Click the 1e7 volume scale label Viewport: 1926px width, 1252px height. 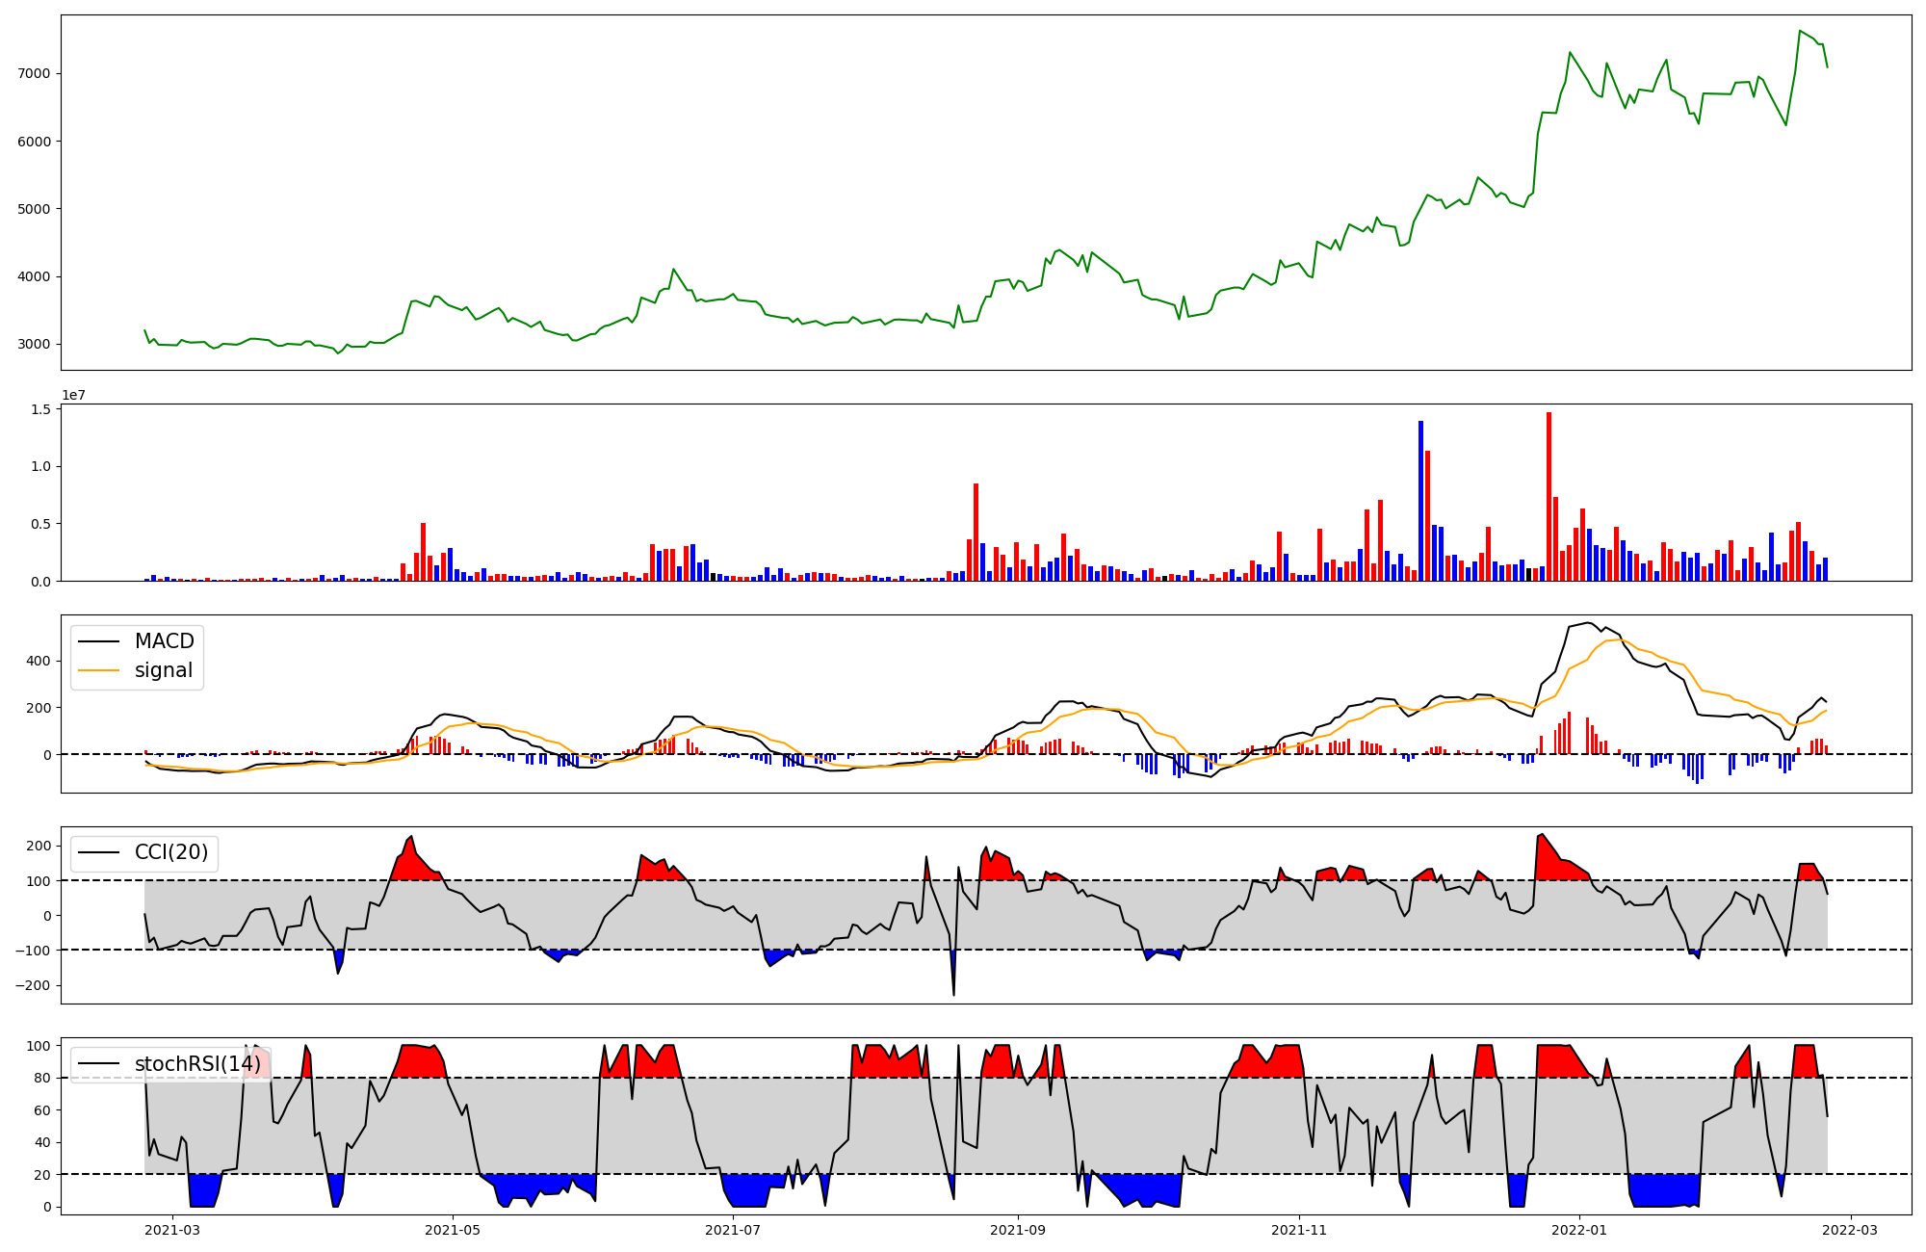(76, 396)
